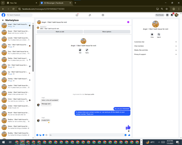Viewport: 182px width, 145px height.
Task: Search in conversation with magnifier icon
Action: click(x=159, y=34)
